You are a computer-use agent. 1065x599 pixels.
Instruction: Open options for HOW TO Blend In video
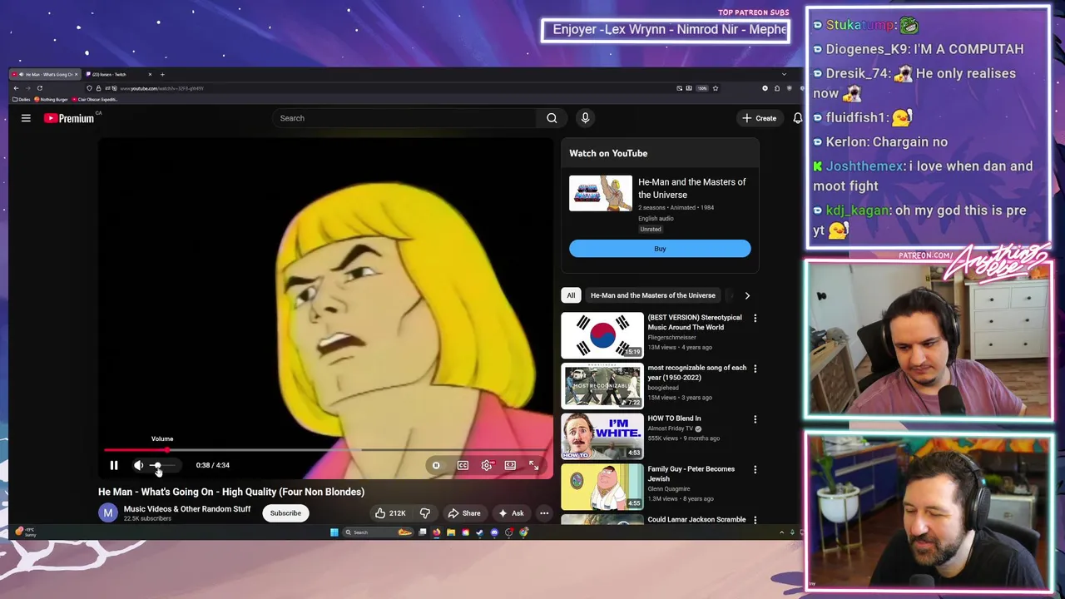[x=755, y=419]
